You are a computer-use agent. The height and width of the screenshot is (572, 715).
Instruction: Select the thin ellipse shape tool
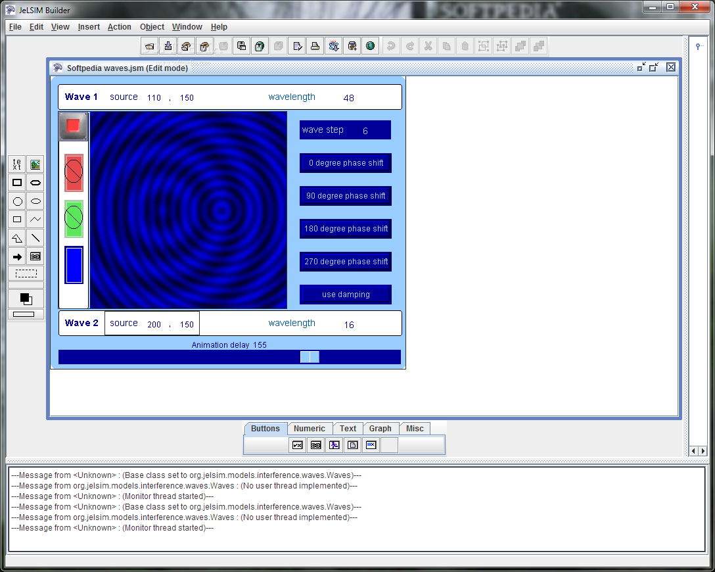[x=35, y=201]
